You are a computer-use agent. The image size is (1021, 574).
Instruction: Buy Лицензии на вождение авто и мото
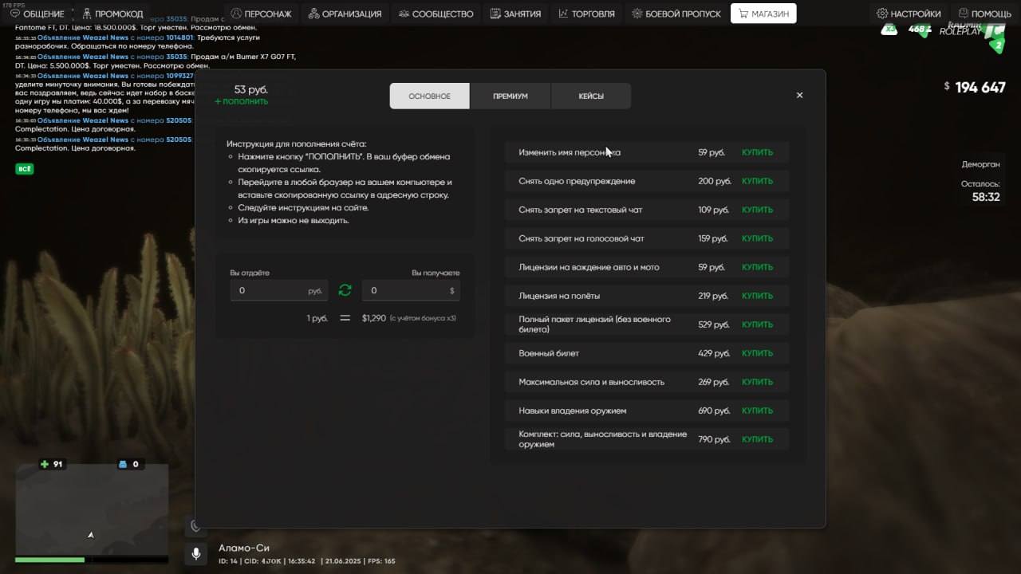point(757,267)
